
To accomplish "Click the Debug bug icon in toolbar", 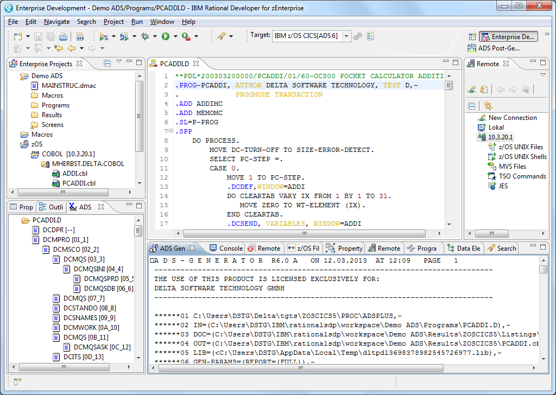I will tap(145, 36).
